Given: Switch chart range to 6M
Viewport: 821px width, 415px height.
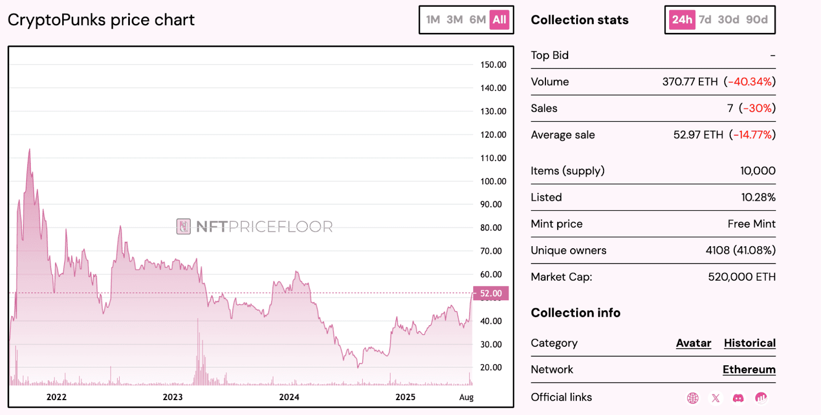Looking at the screenshot, I should pos(477,19).
